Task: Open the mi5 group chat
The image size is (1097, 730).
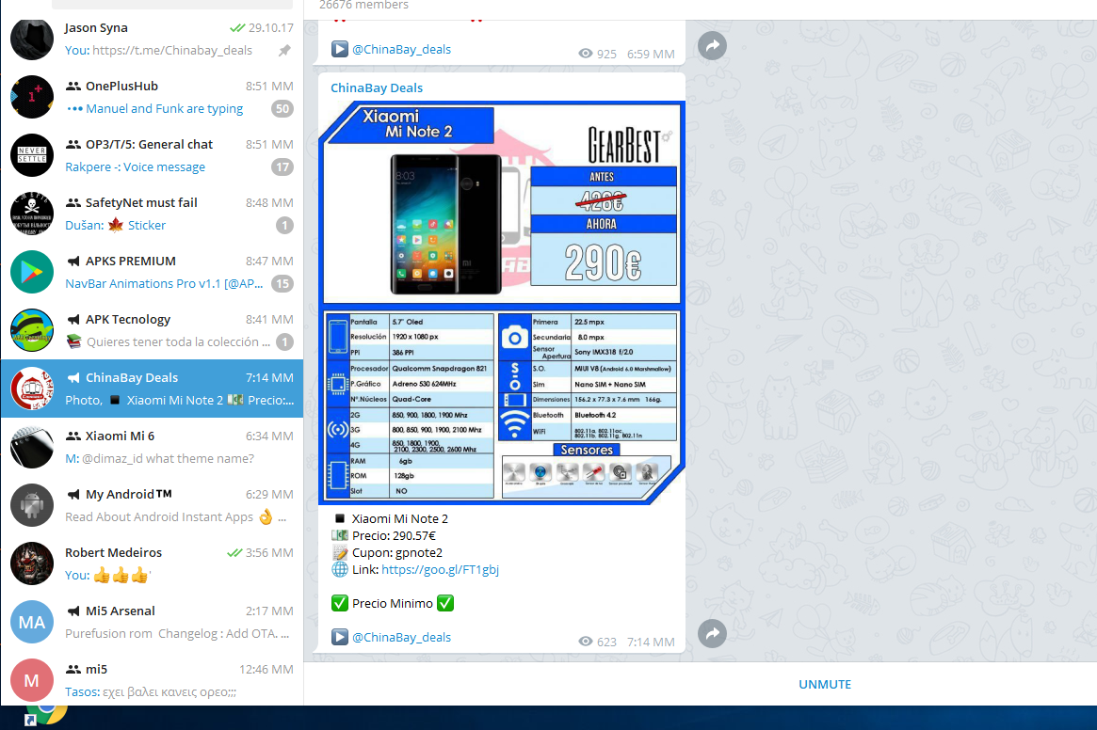Action: (152, 679)
